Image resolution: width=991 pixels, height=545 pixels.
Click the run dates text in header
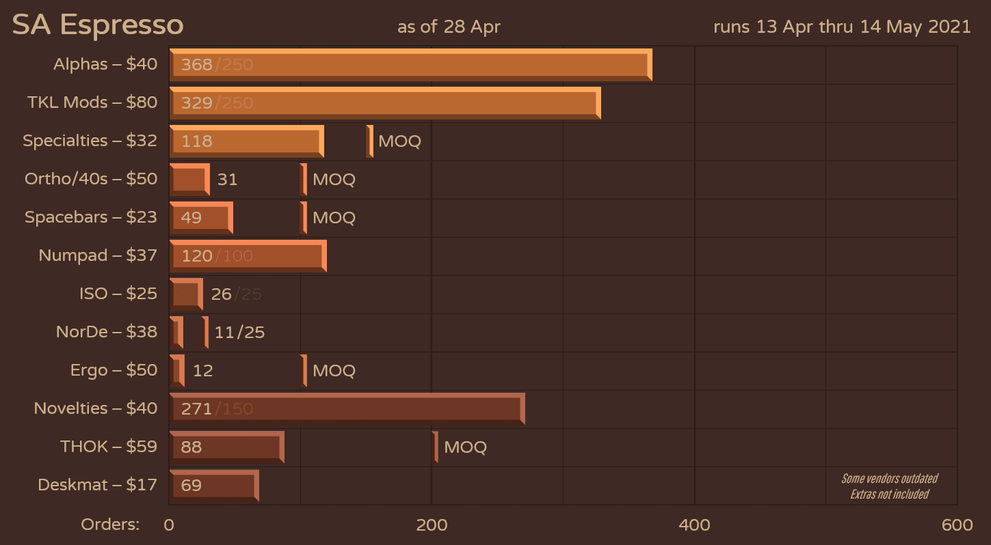coord(842,27)
